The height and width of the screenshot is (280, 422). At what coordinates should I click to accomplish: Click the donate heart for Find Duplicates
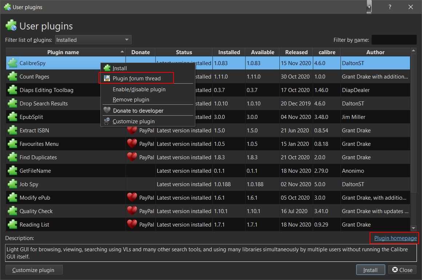click(132, 157)
